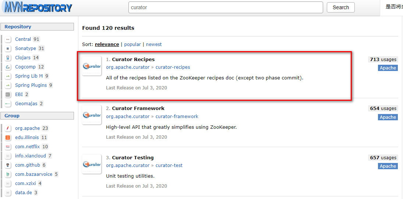
Task: Click the Curator Testing logo thumbnail
Action: coord(92,164)
